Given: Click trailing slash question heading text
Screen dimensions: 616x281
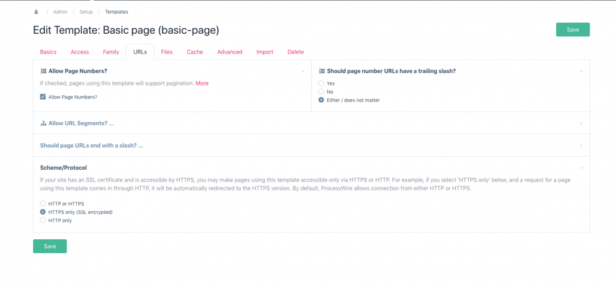Looking at the screenshot, I should pos(391,71).
